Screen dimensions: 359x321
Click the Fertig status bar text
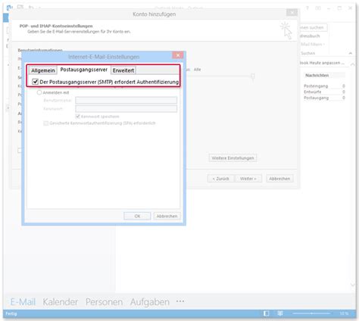click(x=11, y=313)
